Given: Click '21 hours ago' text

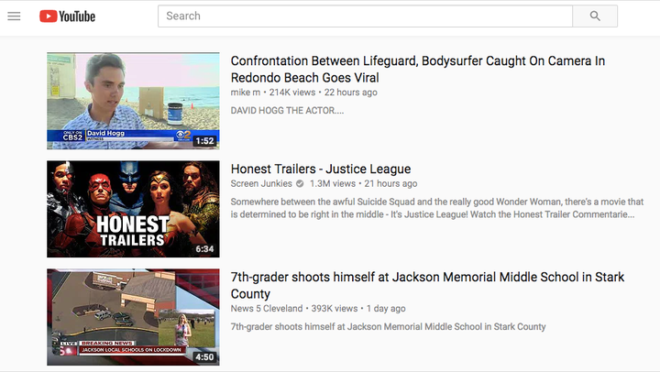Looking at the screenshot, I should point(390,183).
